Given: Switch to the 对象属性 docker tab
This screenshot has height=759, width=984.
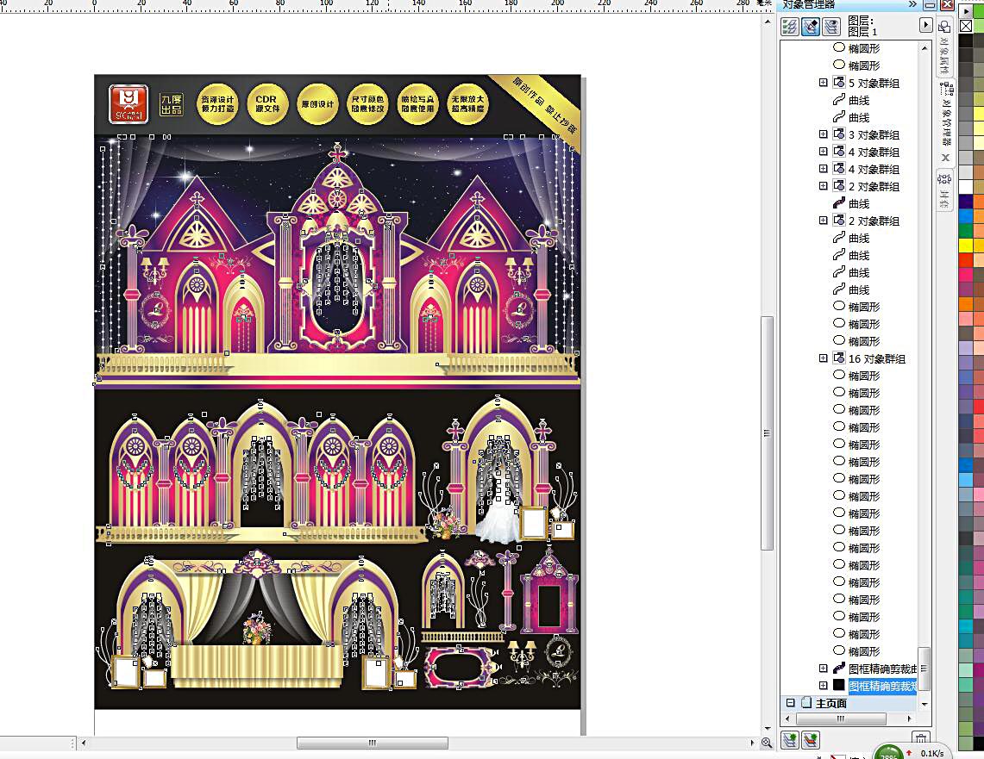Looking at the screenshot, I should (x=944, y=47).
